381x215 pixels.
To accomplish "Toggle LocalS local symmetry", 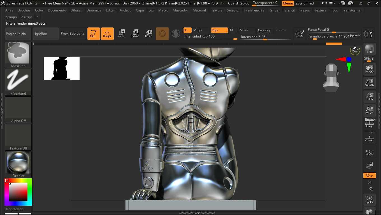I will point(370,152).
